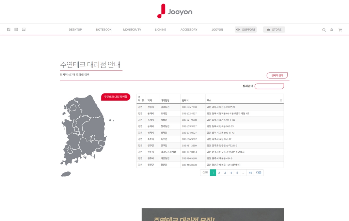
Task: Open the ACCESSORY menu
Action: click(189, 30)
